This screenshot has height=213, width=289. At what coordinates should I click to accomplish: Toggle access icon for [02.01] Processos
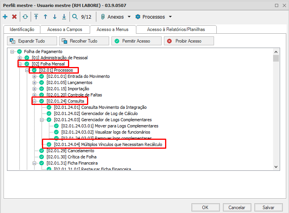pyautogui.click(x=34, y=70)
